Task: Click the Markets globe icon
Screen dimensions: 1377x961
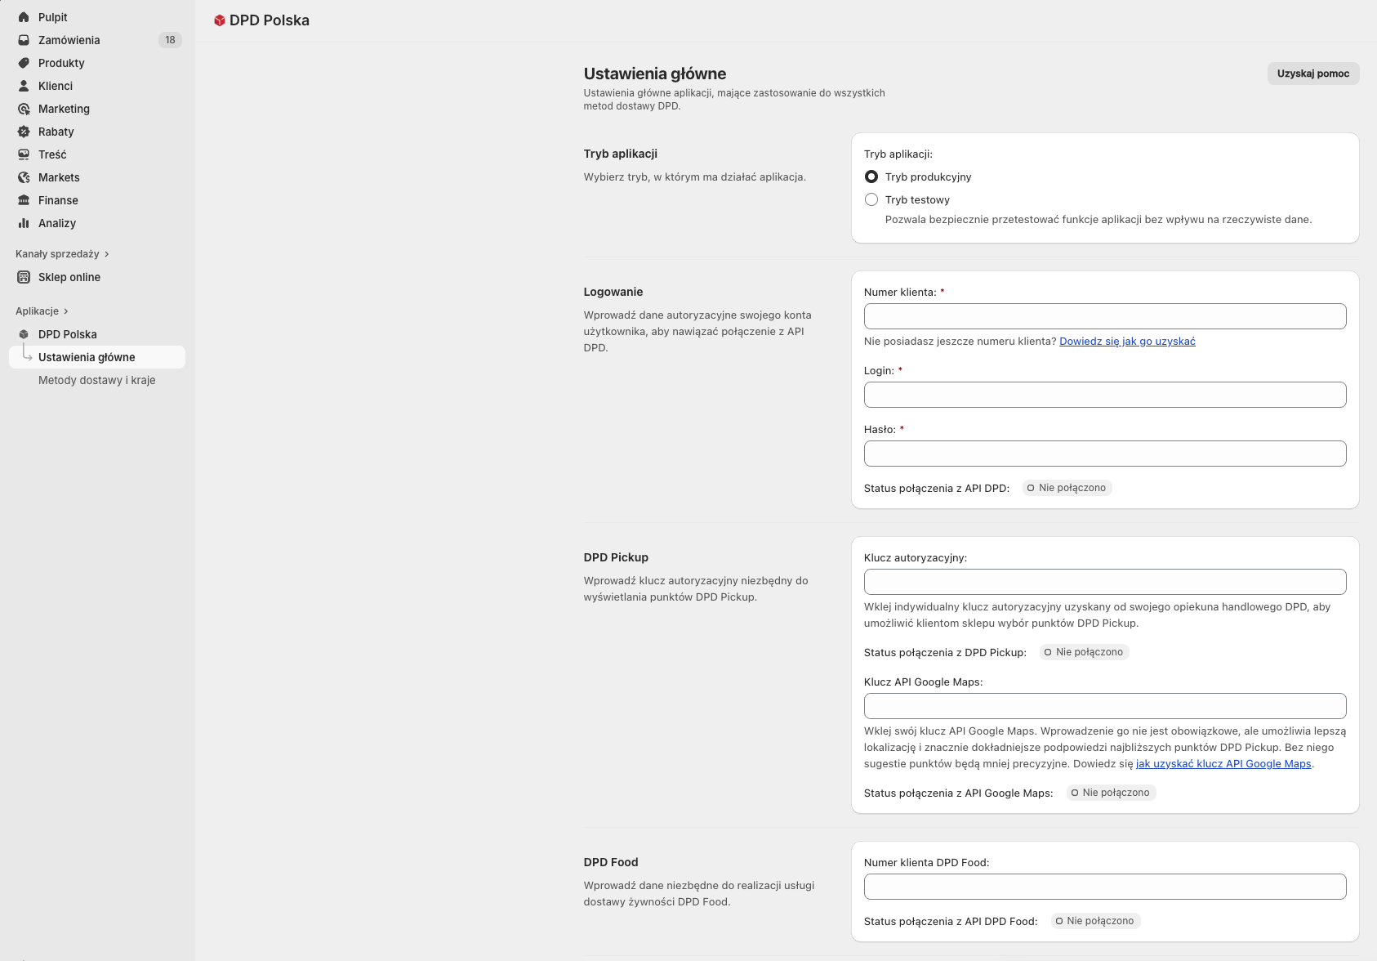Action: 24,177
